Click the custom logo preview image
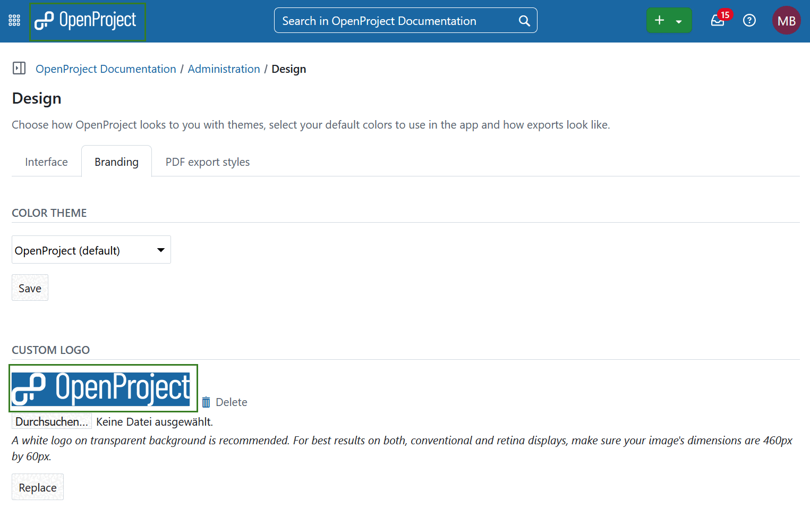This screenshot has width=810, height=507. (103, 388)
